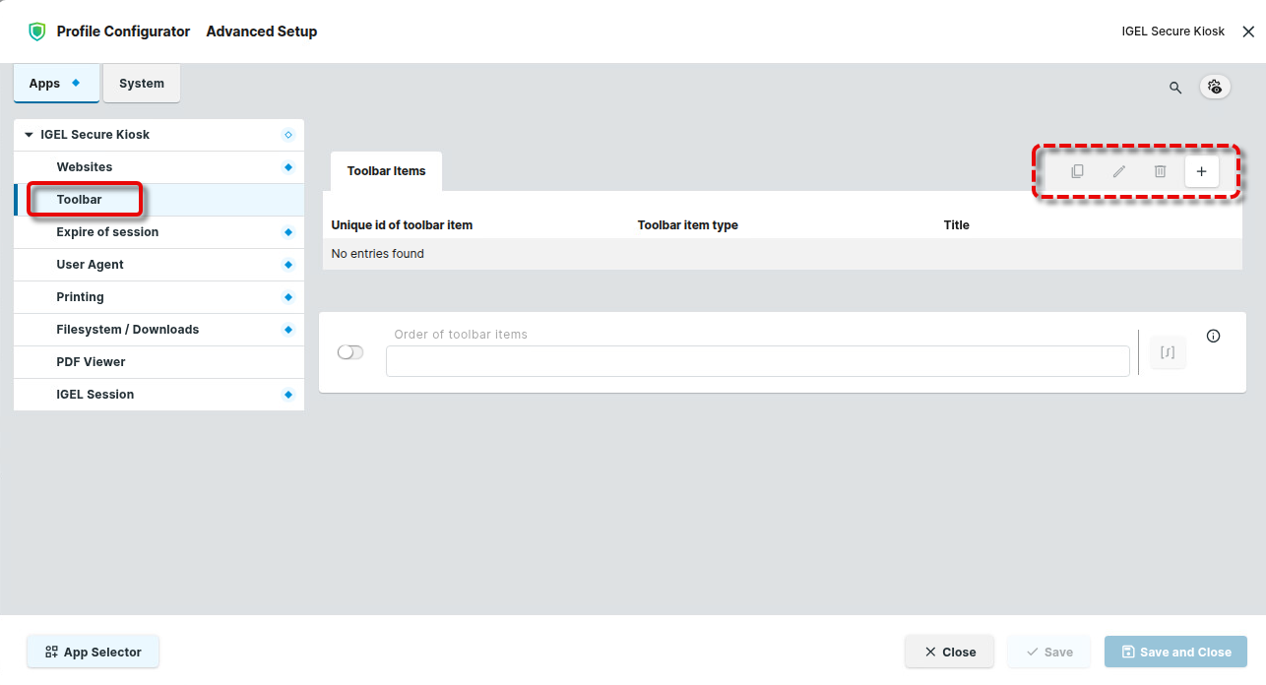Select Expire of session in sidebar

tap(107, 232)
